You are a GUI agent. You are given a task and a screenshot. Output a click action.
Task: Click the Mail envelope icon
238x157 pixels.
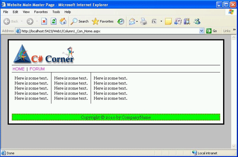pos(132,22)
